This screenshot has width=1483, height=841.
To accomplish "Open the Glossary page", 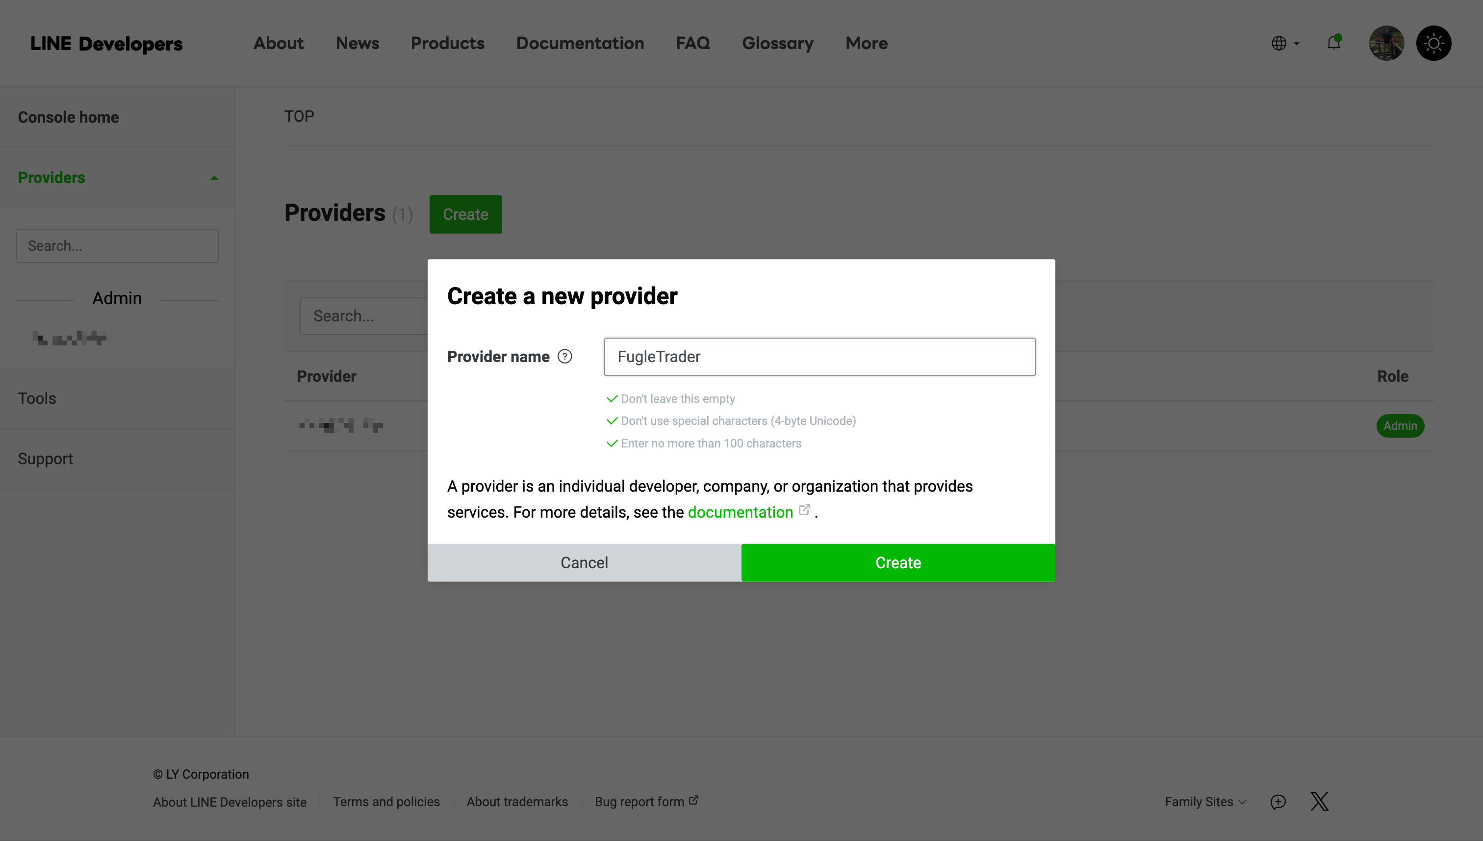I will (778, 43).
